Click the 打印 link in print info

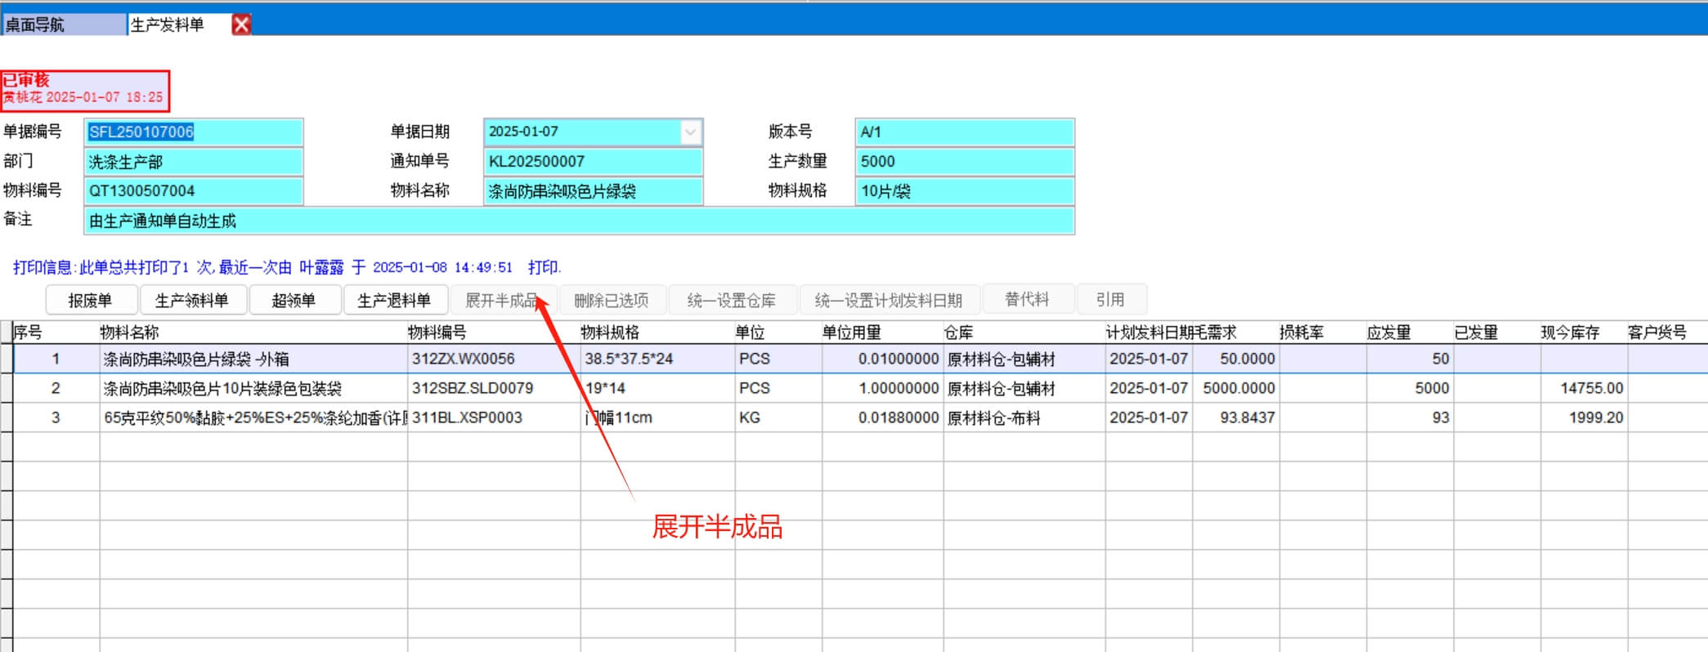tap(544, 267)
